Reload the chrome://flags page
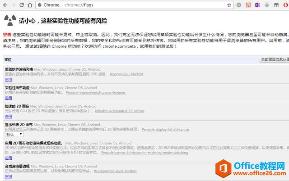 pyautogui.click(x=22, y=5)
